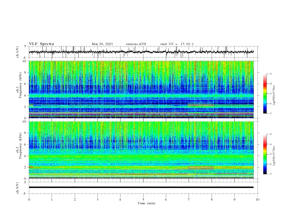Click the "6" kHz tick on the ch.2 frequency axis
This screenshot has width=290, height=224.
click(x=26, y=145)
